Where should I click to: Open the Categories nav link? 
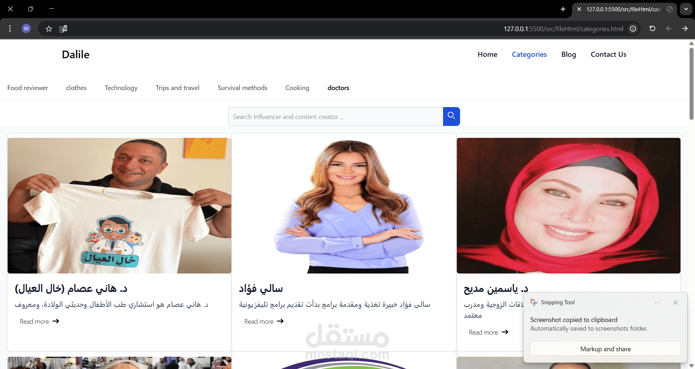point(529,54)
